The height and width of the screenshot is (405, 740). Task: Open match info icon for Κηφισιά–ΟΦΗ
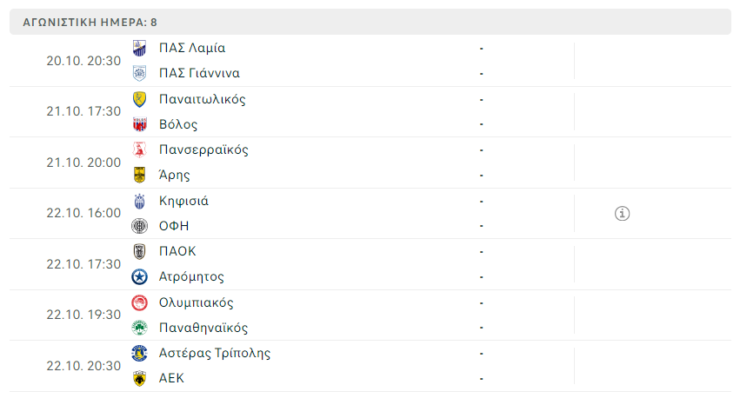[622, 213]
